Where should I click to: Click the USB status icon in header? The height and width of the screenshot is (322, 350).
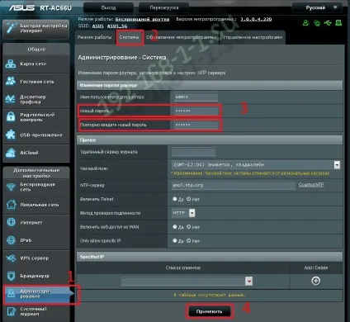[x=328, y=23]
